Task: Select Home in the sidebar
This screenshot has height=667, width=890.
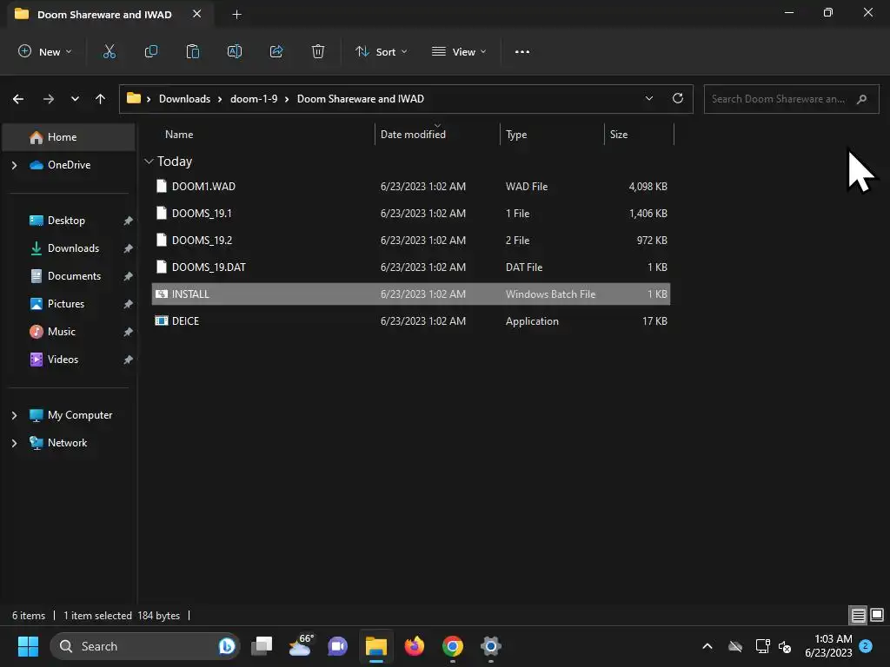Action: [69, 137]
